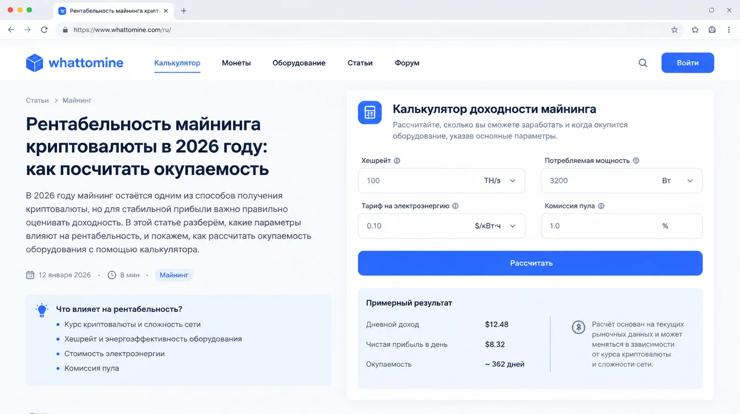The height and width of the screenshot is (414, 740).
Task: Open the Оборудование nav item
Action: point(299,63)
